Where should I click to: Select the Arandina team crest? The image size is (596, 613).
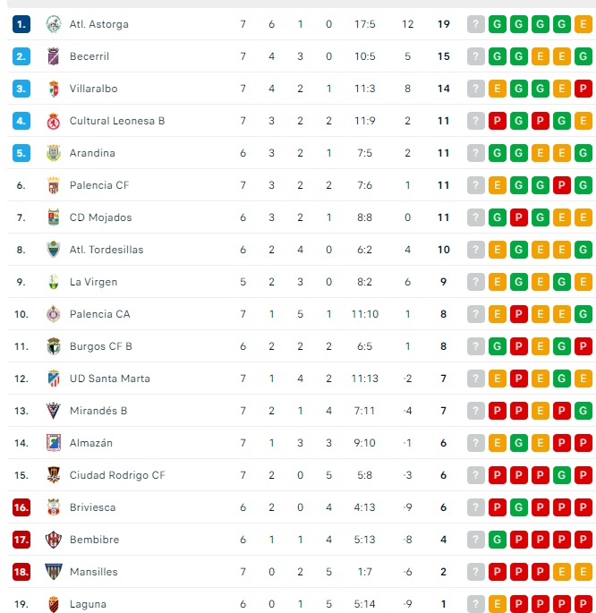53,153
